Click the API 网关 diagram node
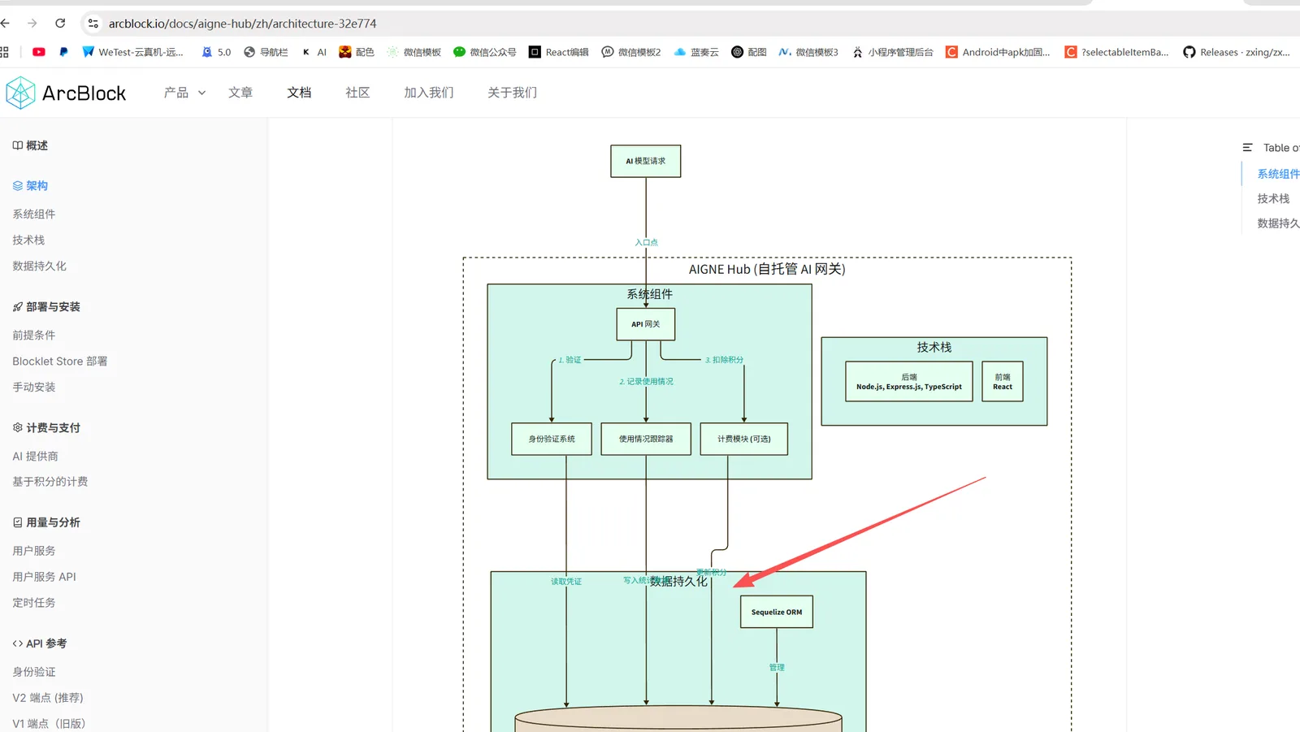This screenshot has width=1300, height=732. click(646, 324)
